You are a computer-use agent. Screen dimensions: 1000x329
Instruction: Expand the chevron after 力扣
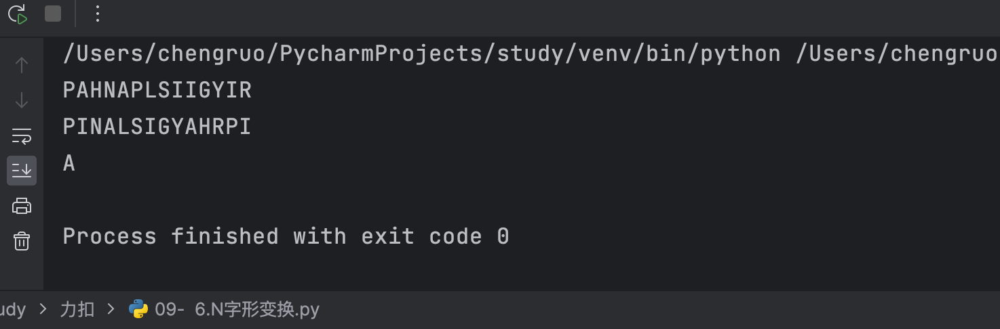pyautogui.click(x=111, y=310)
